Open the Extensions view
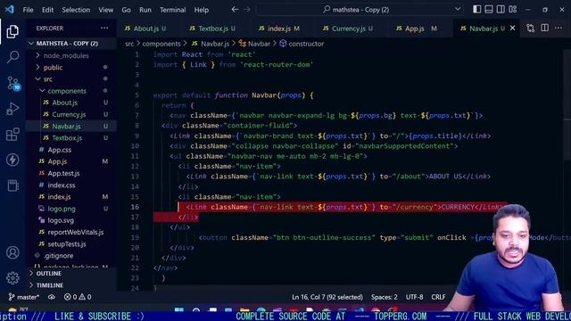571x321 pixels. (12, 135)
